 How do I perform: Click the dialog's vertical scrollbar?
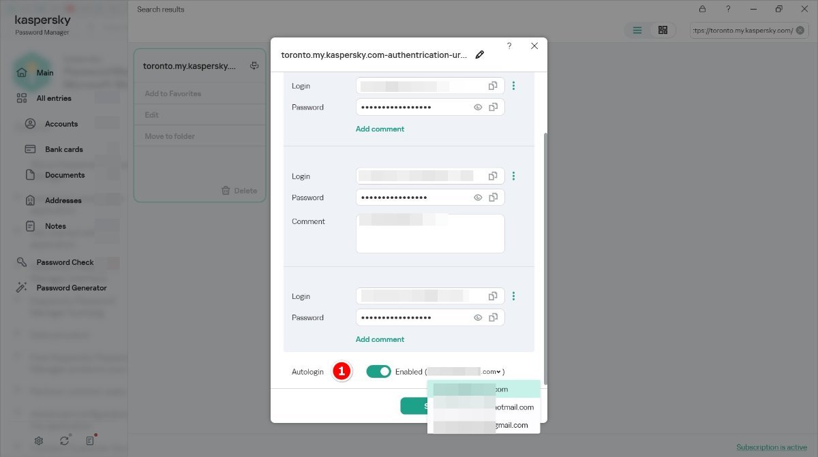pyautogui.click(x=545, y=259)
